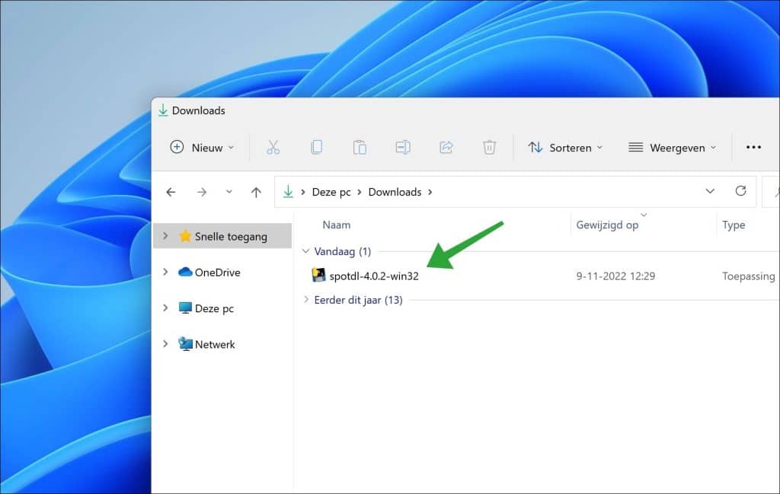780x494 pixels.
Task: Click the Rename icon in toolbar
Action: [x=403, y=148]
